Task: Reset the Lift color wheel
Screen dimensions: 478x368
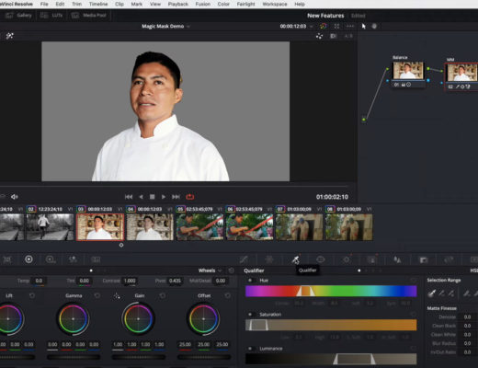Action: point(32,295)
